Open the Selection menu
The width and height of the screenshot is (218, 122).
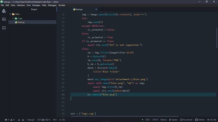21,5
